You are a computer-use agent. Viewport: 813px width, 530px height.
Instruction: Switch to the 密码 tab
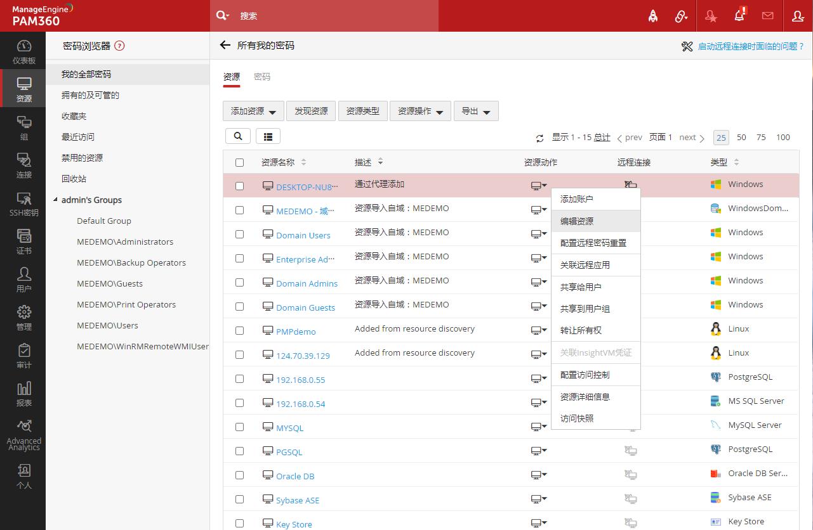(261, 77)
